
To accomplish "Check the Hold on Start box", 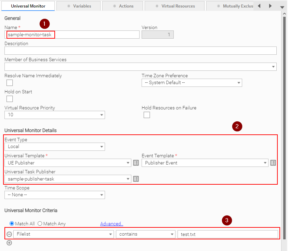I will click(10, 99).
